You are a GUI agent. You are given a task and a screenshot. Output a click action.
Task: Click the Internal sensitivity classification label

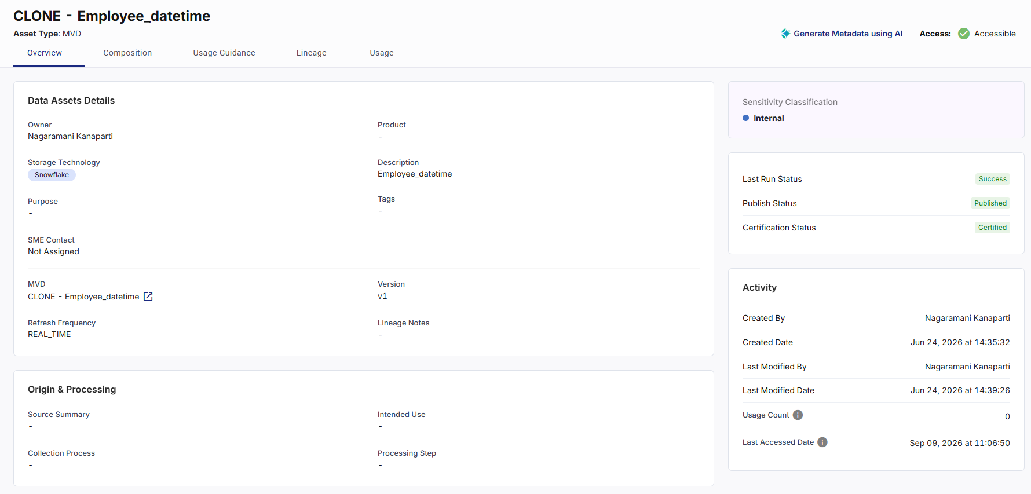769,118
